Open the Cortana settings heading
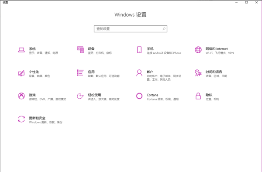This screenshot has width=262, height=172. coord(152,95)
